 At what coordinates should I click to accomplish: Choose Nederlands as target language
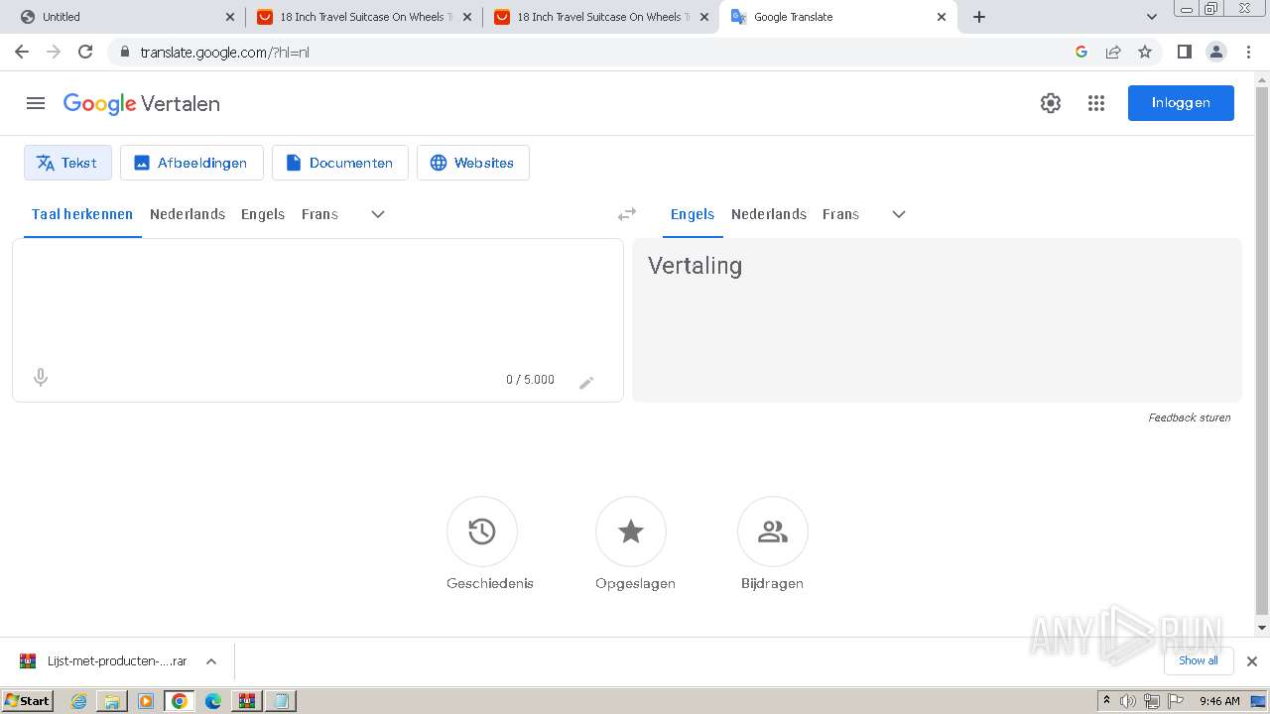(769, 214)
